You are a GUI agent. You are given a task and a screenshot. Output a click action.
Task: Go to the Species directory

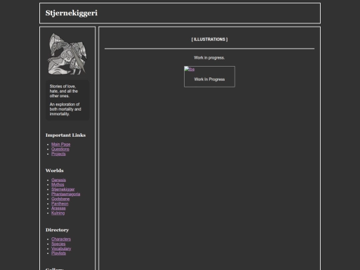[x=58, y=244]
